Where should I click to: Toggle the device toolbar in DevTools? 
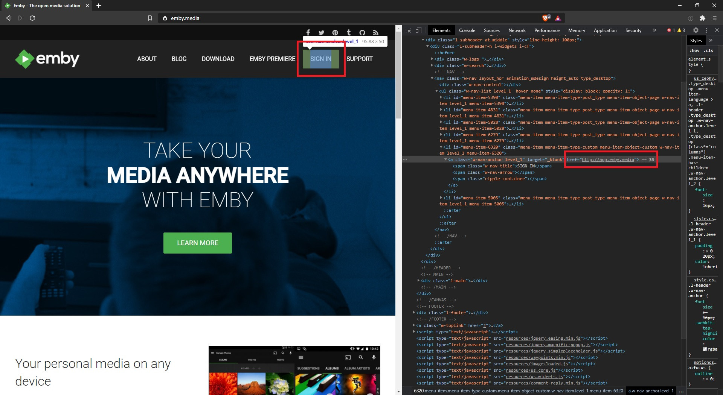coord(418,30)
